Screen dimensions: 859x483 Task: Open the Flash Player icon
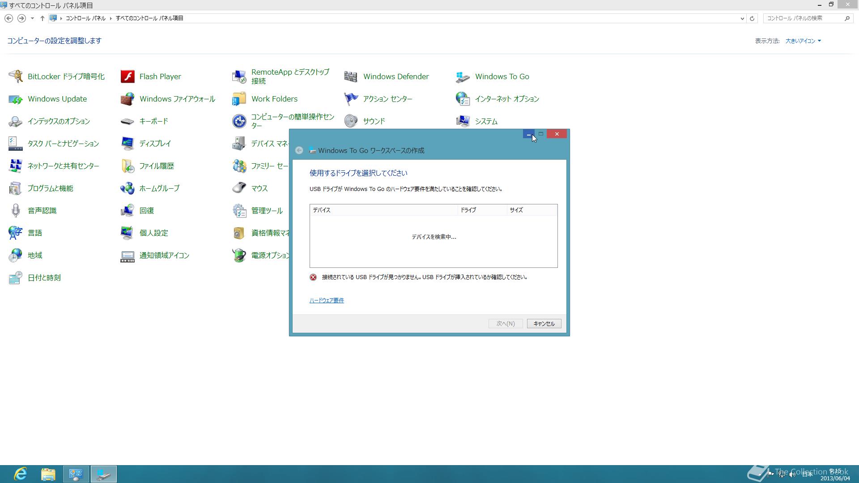pos(128,76)
